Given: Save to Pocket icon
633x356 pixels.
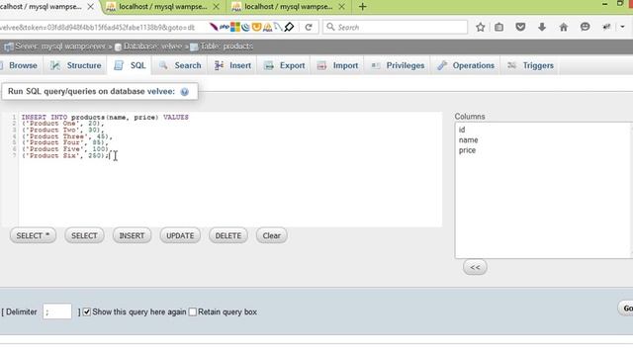Looking at the screenshot, I should 520,27.
